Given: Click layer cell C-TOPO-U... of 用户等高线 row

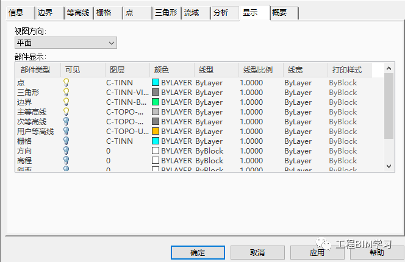Looking at the screenshot, I should coord(127,132).
